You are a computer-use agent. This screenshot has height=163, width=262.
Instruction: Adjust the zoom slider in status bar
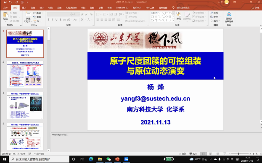238,154
